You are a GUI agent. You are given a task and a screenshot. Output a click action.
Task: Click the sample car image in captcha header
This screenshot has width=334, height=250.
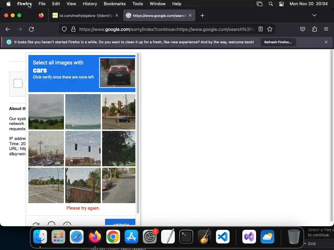117,73
